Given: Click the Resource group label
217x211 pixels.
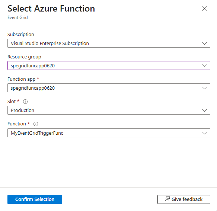Looking at the screenshot, I should click(x=24, y=57).
